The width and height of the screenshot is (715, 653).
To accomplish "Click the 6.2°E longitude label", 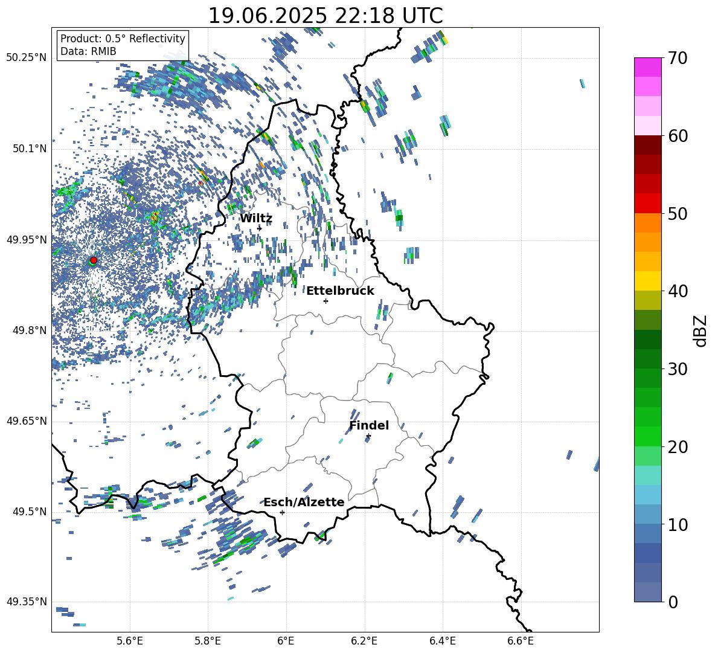I will [364, 641].
